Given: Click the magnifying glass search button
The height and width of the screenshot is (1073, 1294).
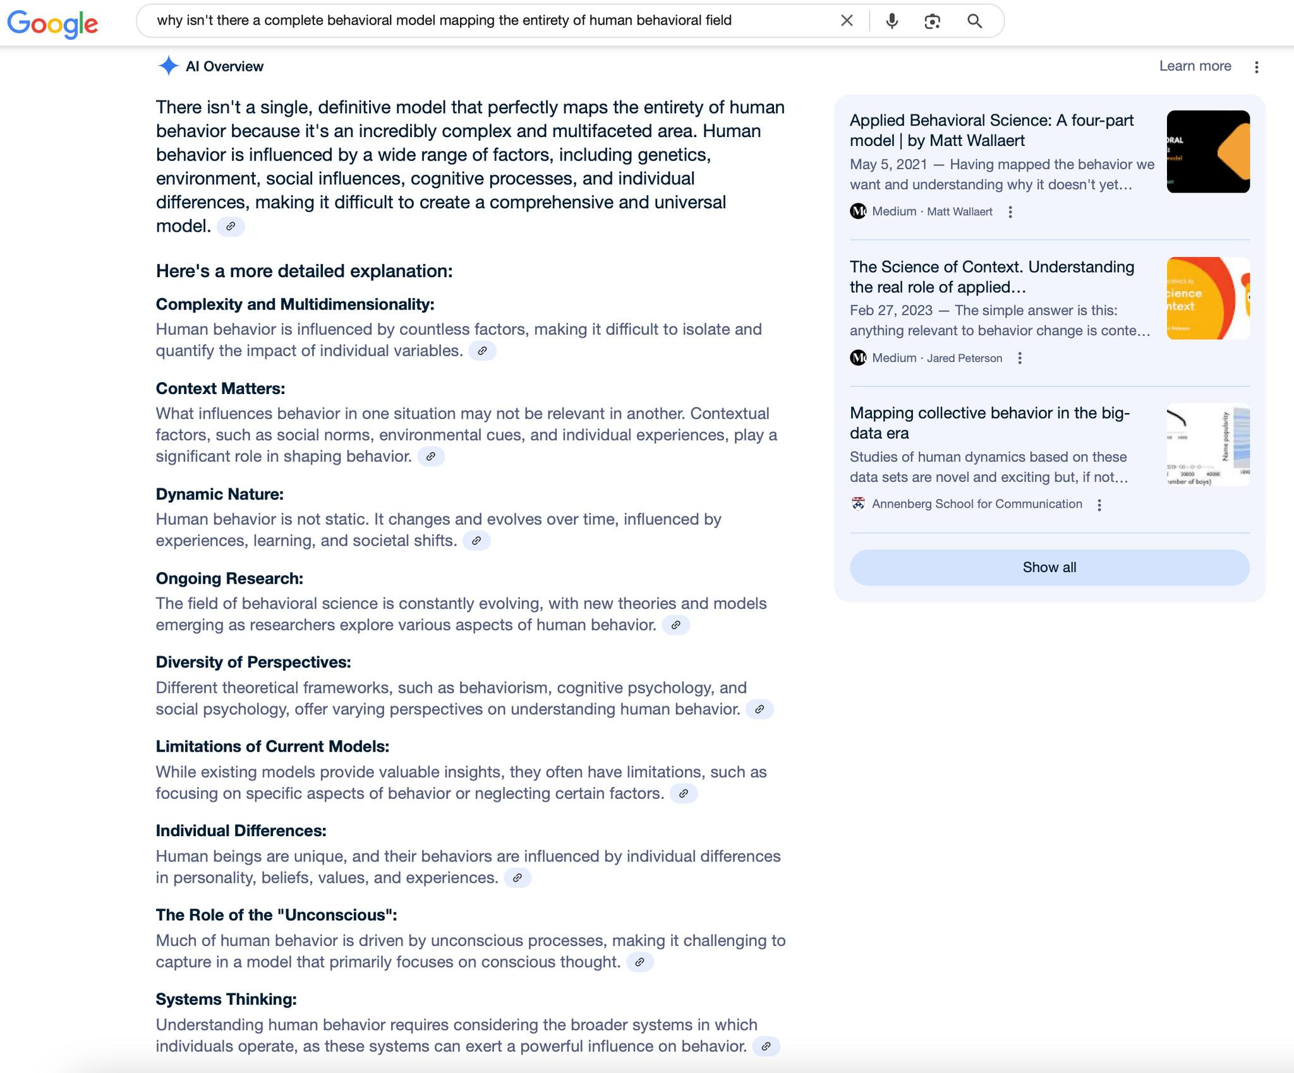Looking at the screenshot, I should tap(974, 21).
